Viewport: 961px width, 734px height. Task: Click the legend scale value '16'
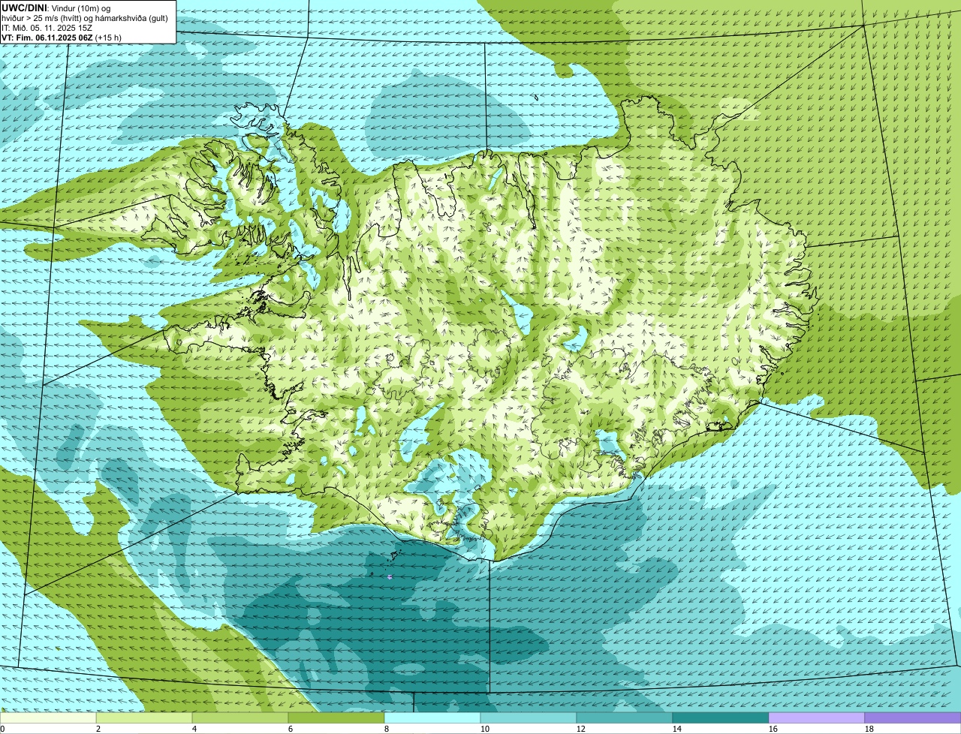click(773, 729)
